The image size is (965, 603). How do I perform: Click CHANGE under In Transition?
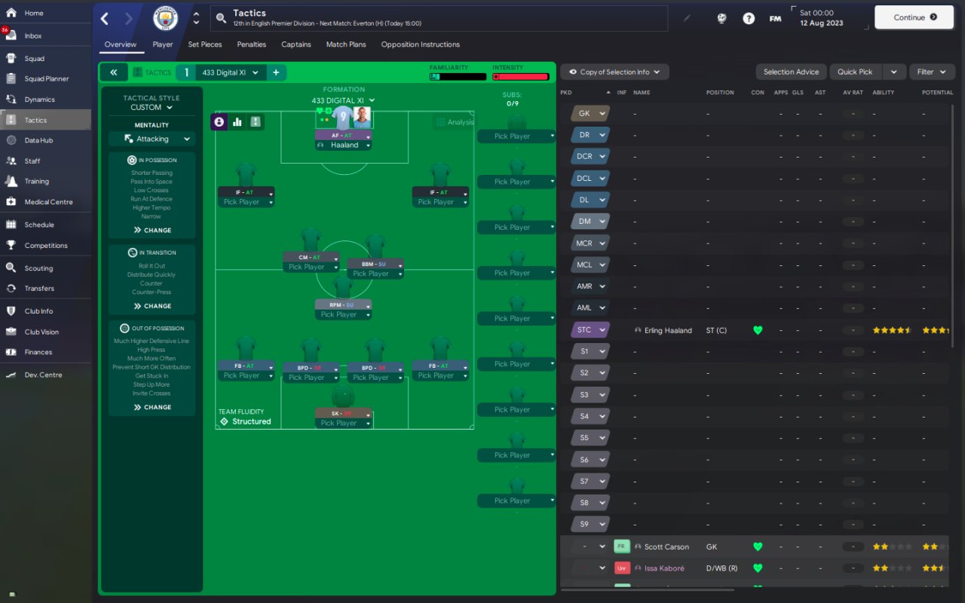pyautogui.click(x=152, y=306)
